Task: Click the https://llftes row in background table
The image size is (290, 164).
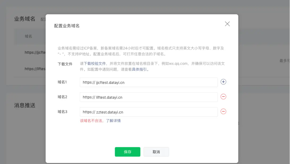Action: coord(35,69)
